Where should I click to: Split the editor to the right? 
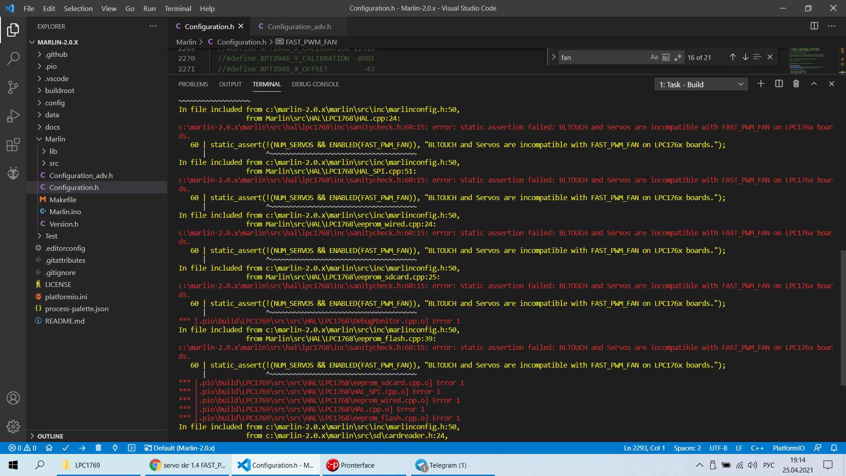tap(814, 26)
